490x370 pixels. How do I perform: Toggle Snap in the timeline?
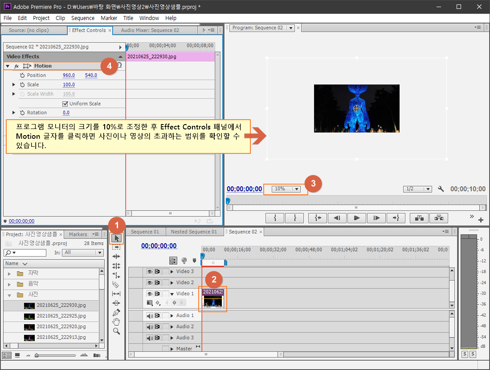173,260
